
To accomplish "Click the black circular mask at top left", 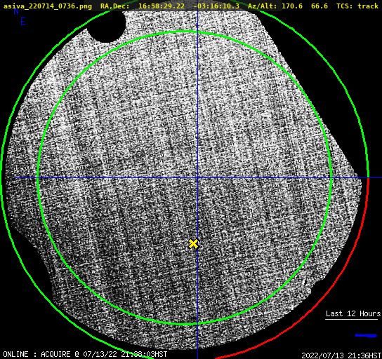I will coord(106,25).
